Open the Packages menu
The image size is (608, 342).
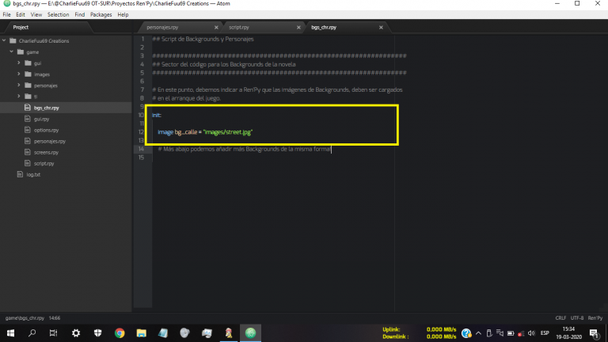pos(101,14)
